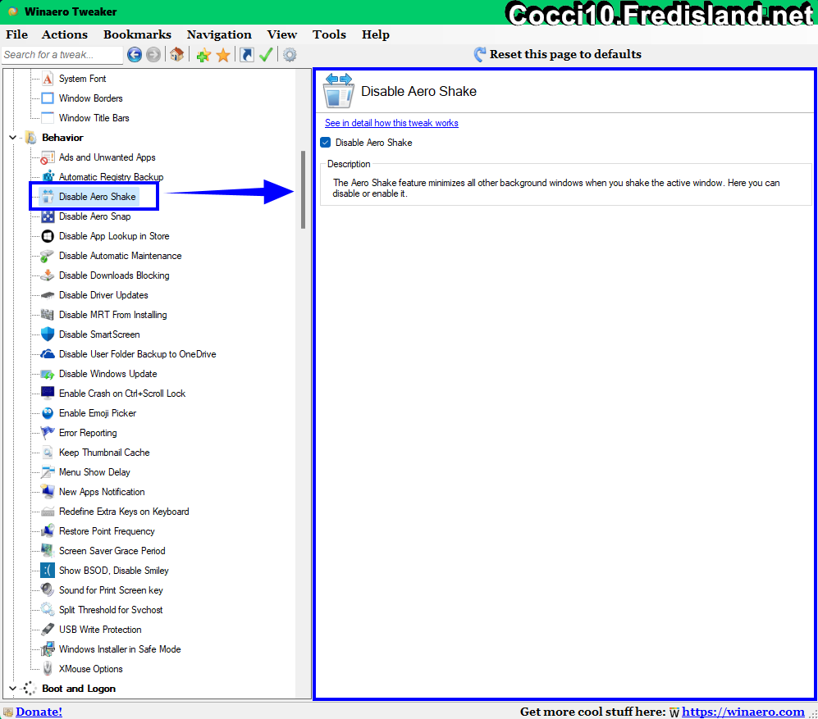
Task: Open the Navigation menu
Action: tap(219, 34)
